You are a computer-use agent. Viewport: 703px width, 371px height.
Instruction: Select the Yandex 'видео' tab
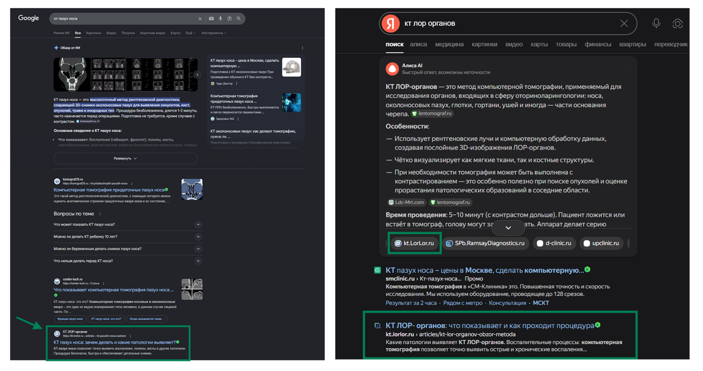tap(514, 44)
